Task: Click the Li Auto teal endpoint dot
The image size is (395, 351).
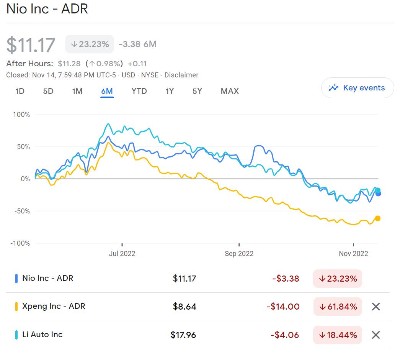Action: point(378,190)
